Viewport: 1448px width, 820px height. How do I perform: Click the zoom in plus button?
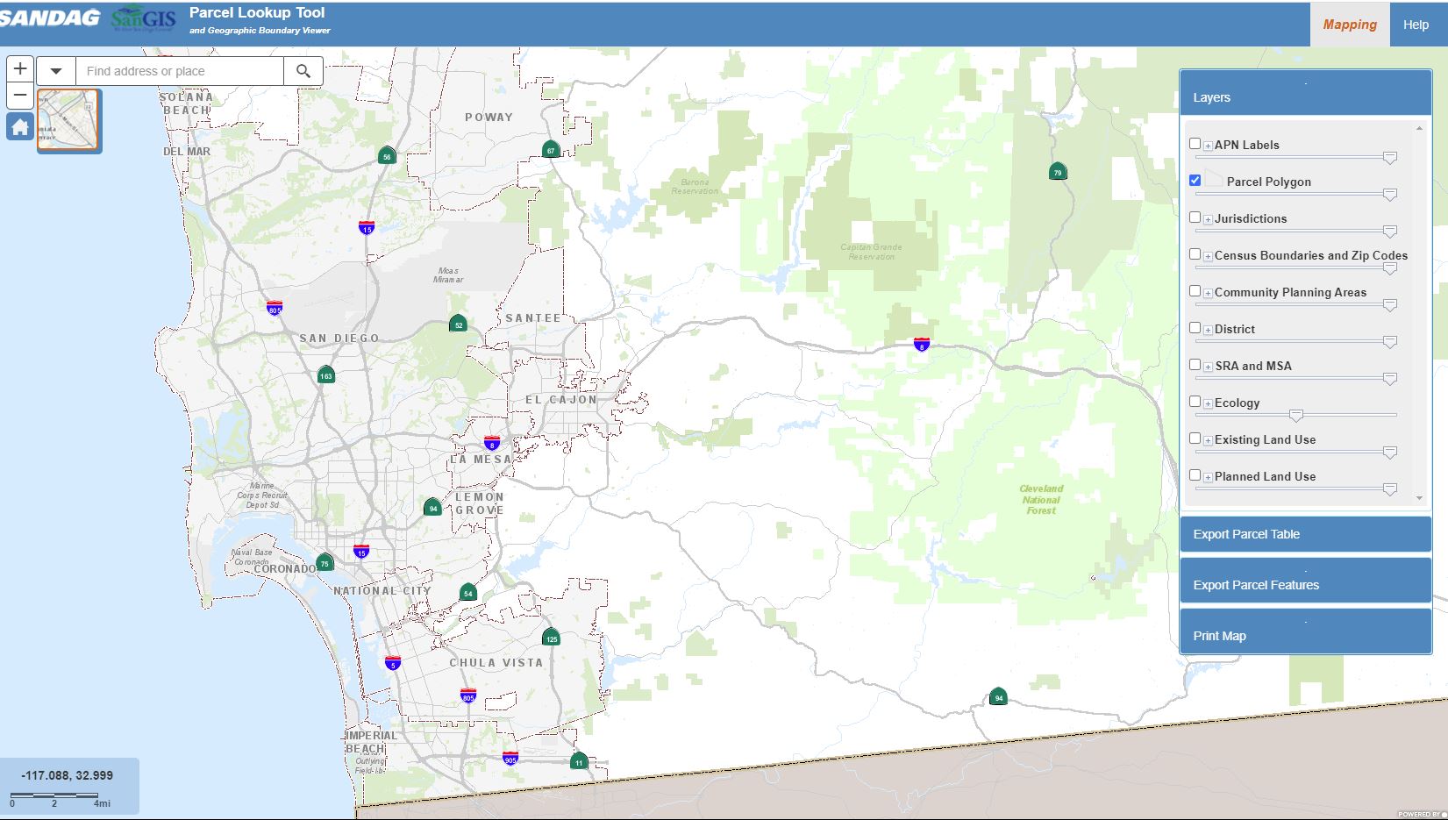[20, 68]
